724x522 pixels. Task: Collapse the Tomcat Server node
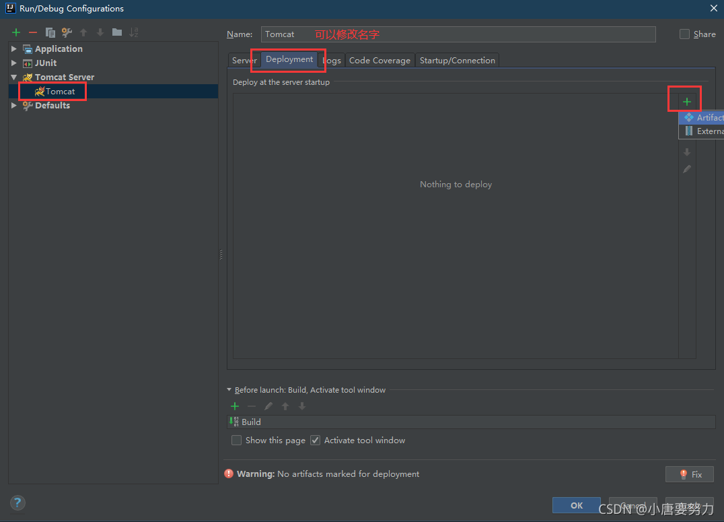(14, 77)
